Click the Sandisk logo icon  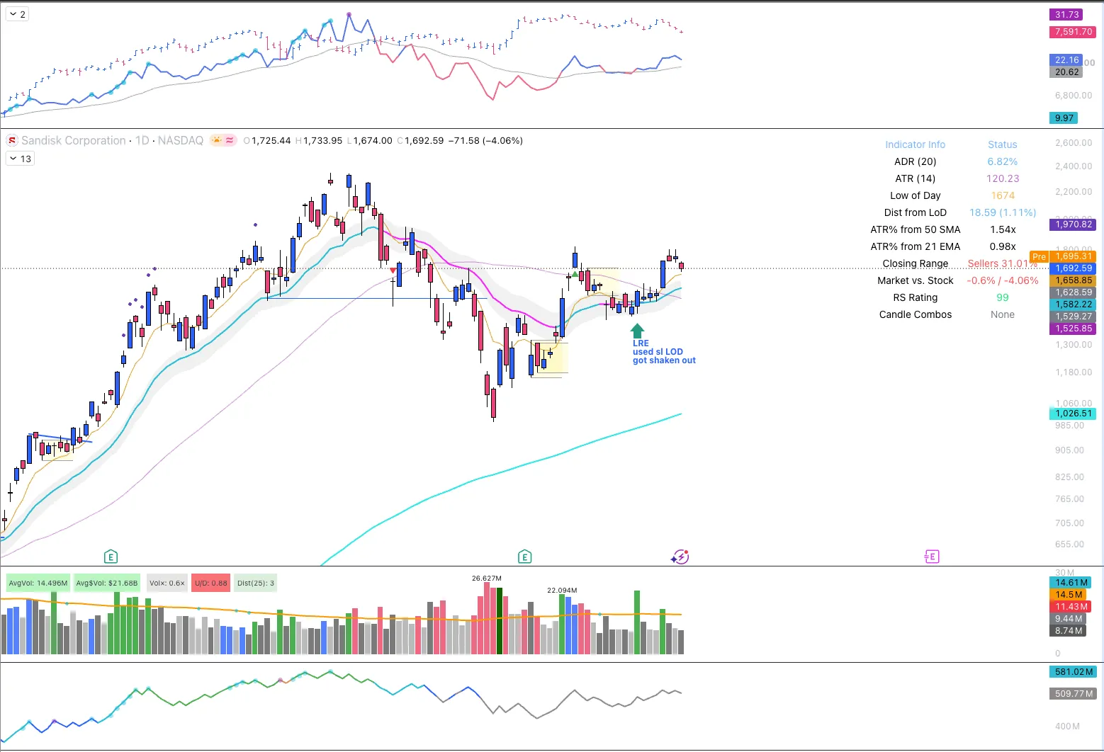point(12,140)
